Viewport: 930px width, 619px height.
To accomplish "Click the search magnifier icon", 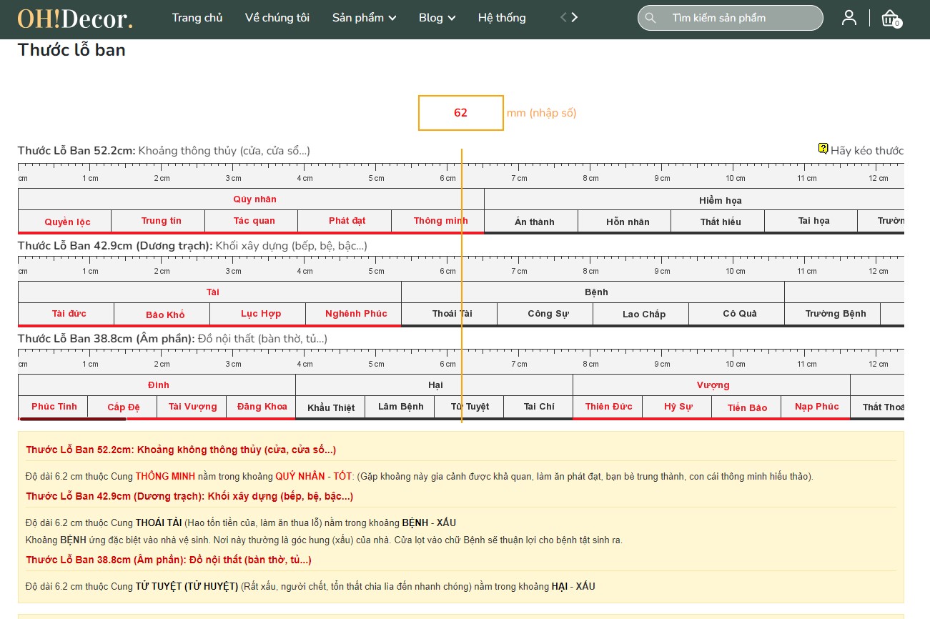I will click(650, 18).
